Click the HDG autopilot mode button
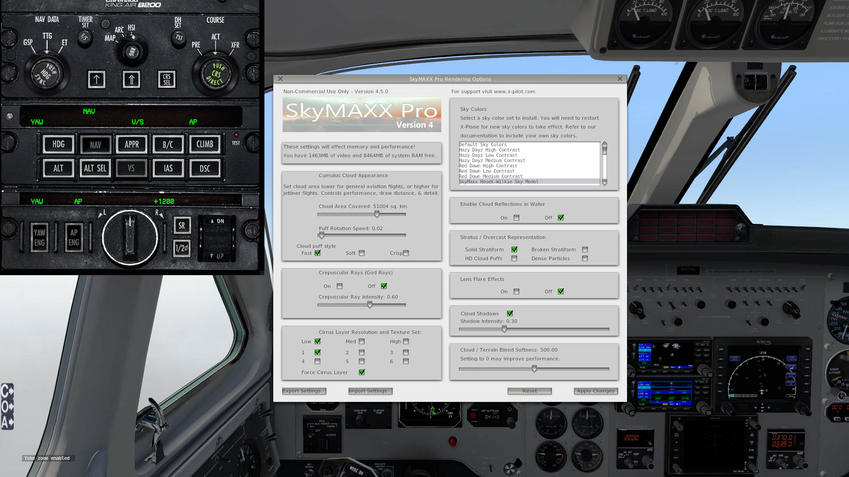This screenshot has height=477, width=849. pyautogui.click(x=58, y=144)
